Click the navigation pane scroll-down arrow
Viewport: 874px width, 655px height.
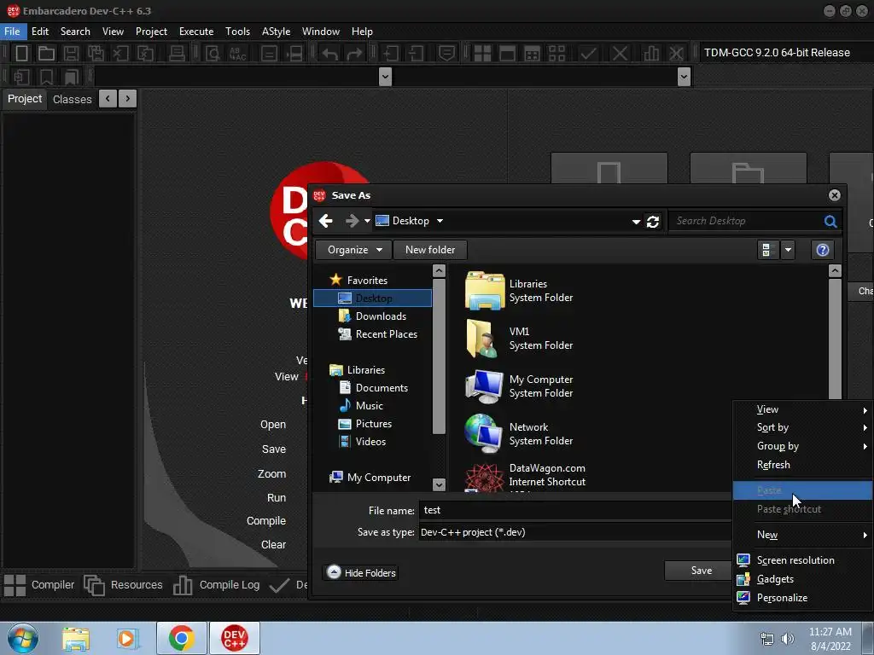(x=440, y=484)
